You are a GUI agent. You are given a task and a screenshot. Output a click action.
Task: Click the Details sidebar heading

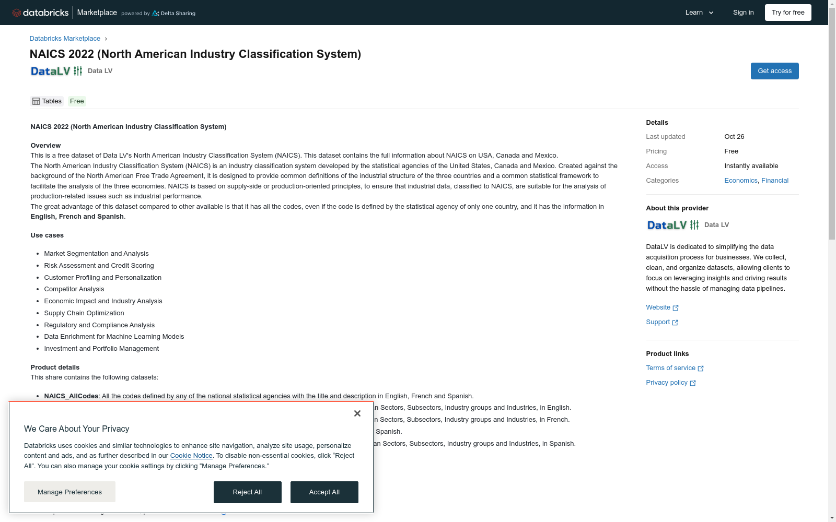(657, 123)
